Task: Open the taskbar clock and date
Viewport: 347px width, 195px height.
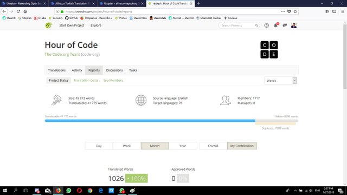Action: 329,190
